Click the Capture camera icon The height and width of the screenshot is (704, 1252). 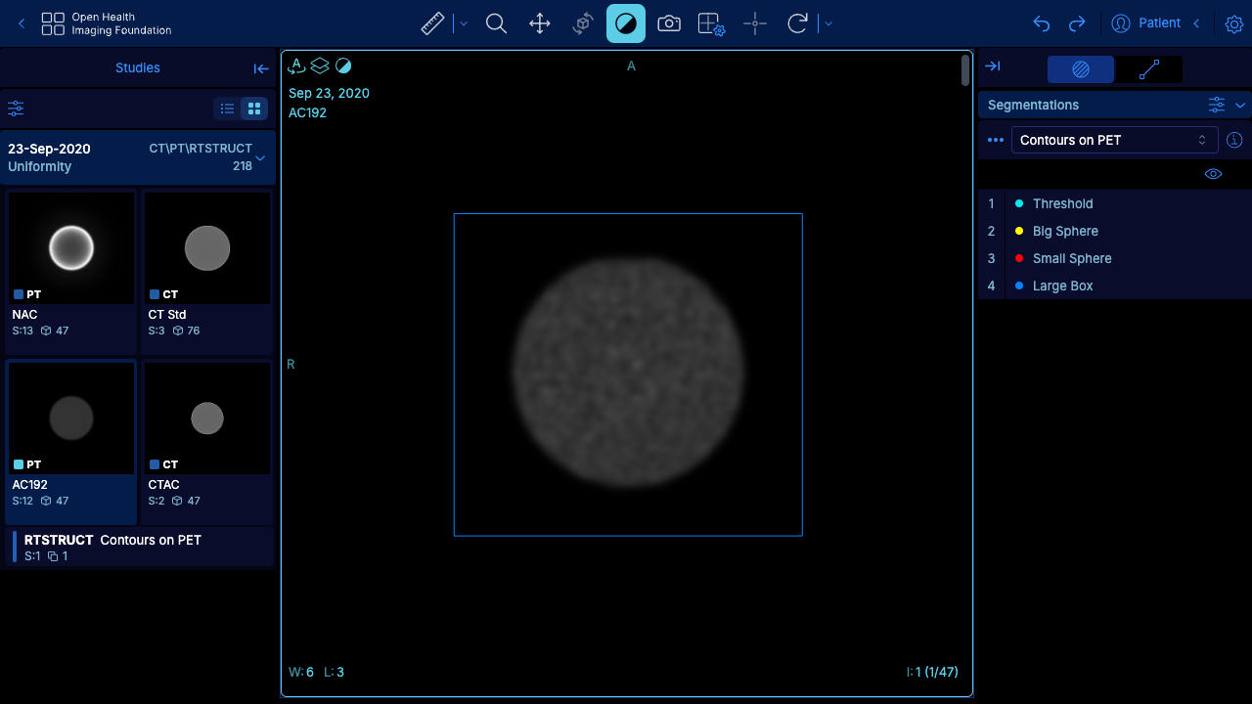coord(669,23)
